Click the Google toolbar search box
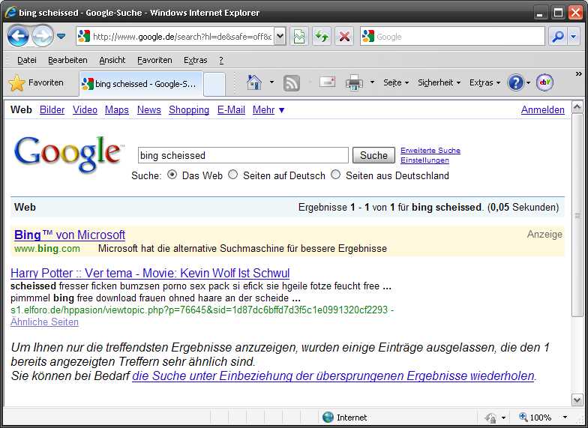Screen dimensions: 588x428 [453, 36]
